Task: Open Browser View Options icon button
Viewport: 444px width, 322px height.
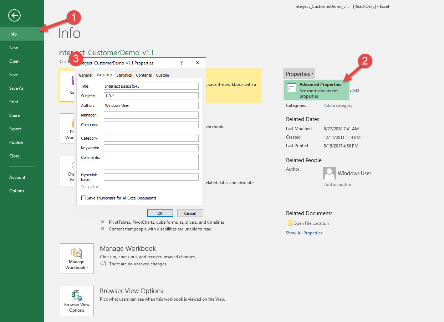Action: click(x=77, y=301)
